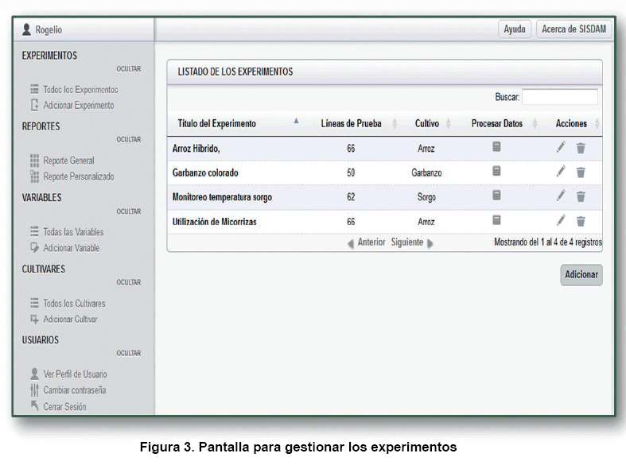626x465 pixels.
Task: Delete the Garbanzo colorado experiment via trash icon
Action: click(581, 172)
